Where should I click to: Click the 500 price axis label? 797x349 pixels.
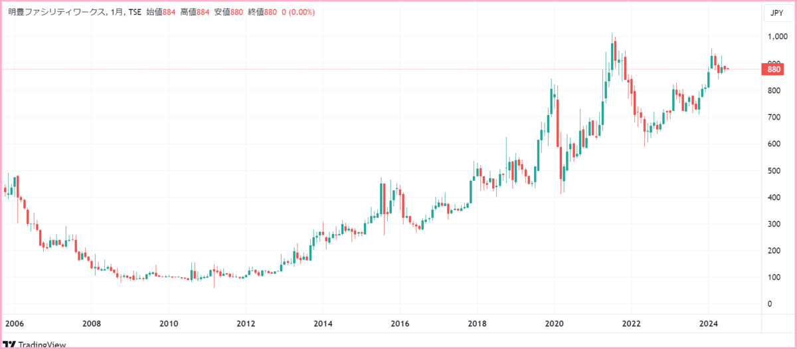pyautogui.click(x=774, y=171)
